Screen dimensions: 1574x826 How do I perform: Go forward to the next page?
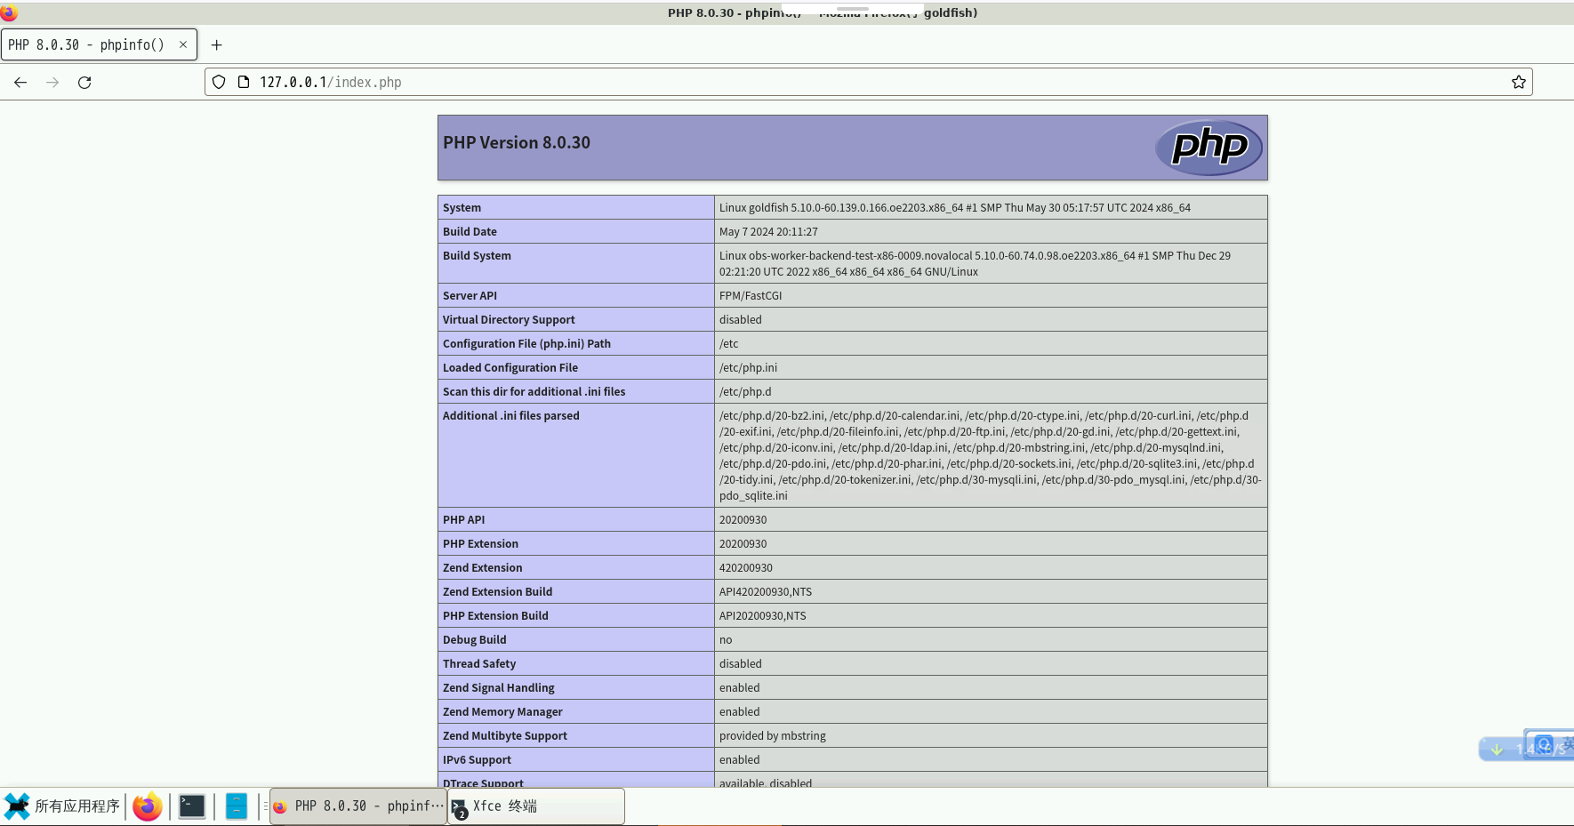coord(52,83)
